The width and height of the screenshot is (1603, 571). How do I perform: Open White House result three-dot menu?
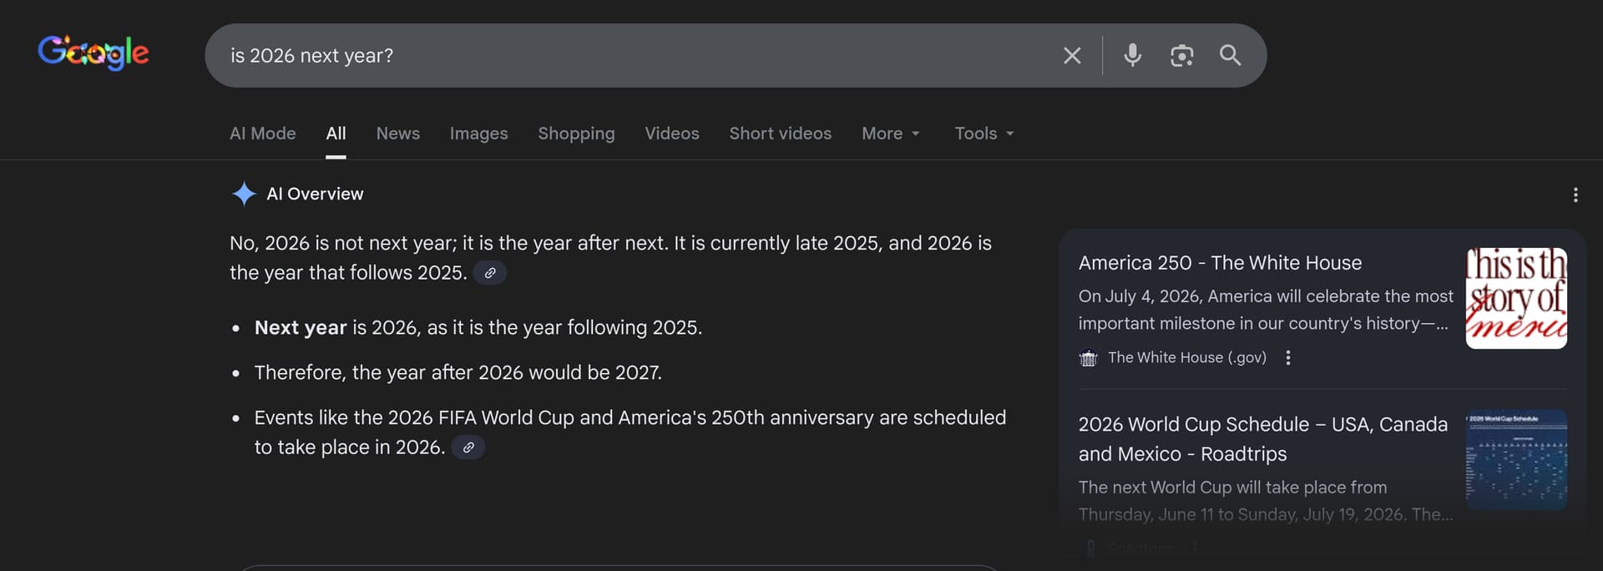(x=1288, y=357)
